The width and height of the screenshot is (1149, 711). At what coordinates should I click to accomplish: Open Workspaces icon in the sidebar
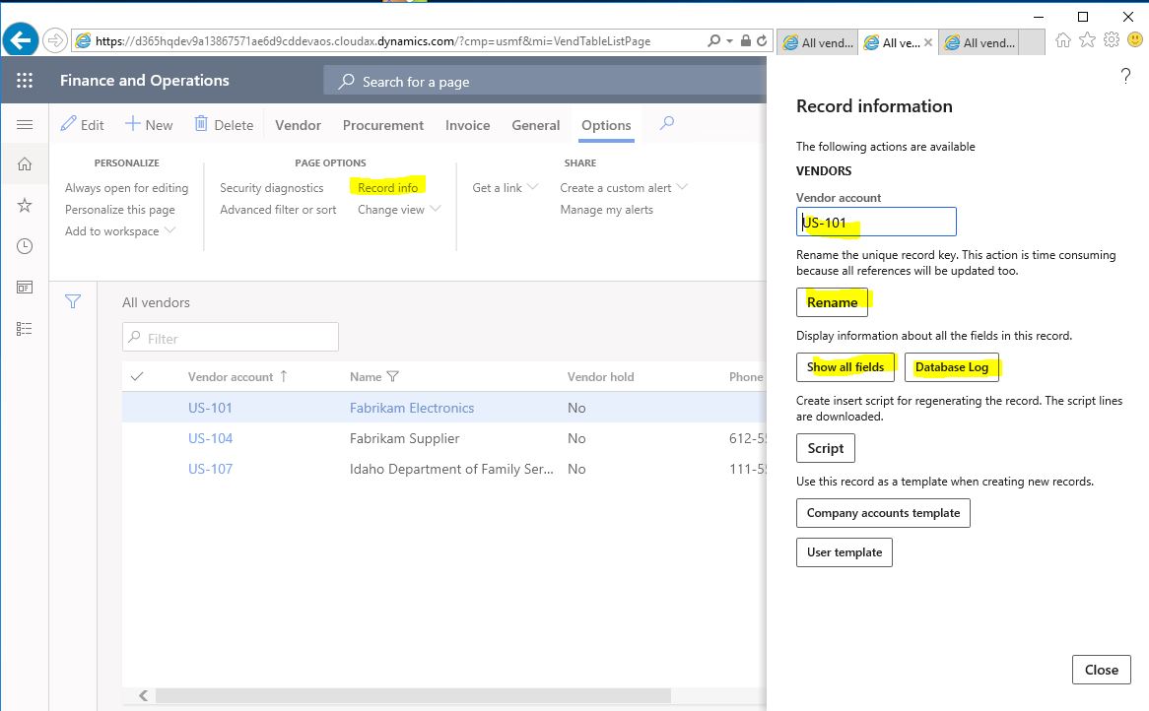25,287
